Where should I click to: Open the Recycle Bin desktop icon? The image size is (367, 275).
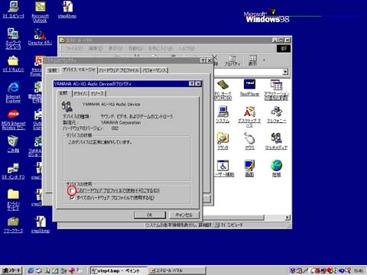[x=13, y=141]
